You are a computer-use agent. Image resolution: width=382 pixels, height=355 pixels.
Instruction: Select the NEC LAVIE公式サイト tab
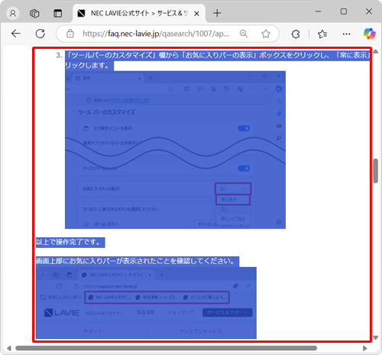tap(139, 13)
